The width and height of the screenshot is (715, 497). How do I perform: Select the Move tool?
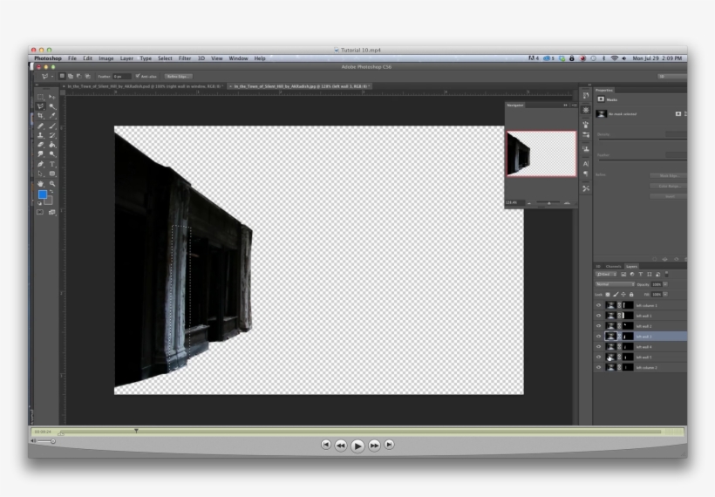click(x=52, y=97)
